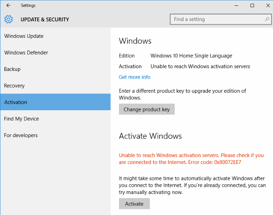Open For developers settings
Image resolution: width=273 pixels, height=215 pixels.
click(55, 135)
